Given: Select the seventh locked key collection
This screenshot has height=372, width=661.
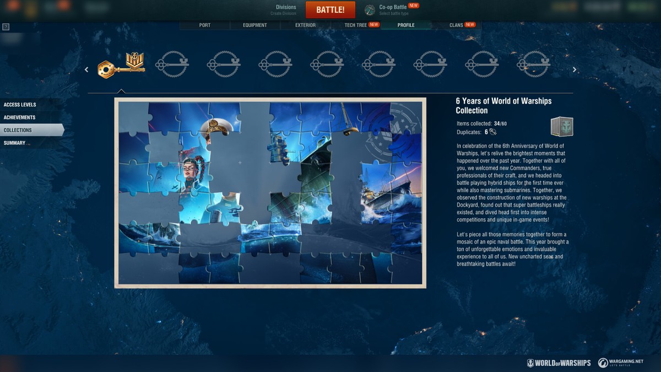Looking at the screenshot, I should (431, 64).
